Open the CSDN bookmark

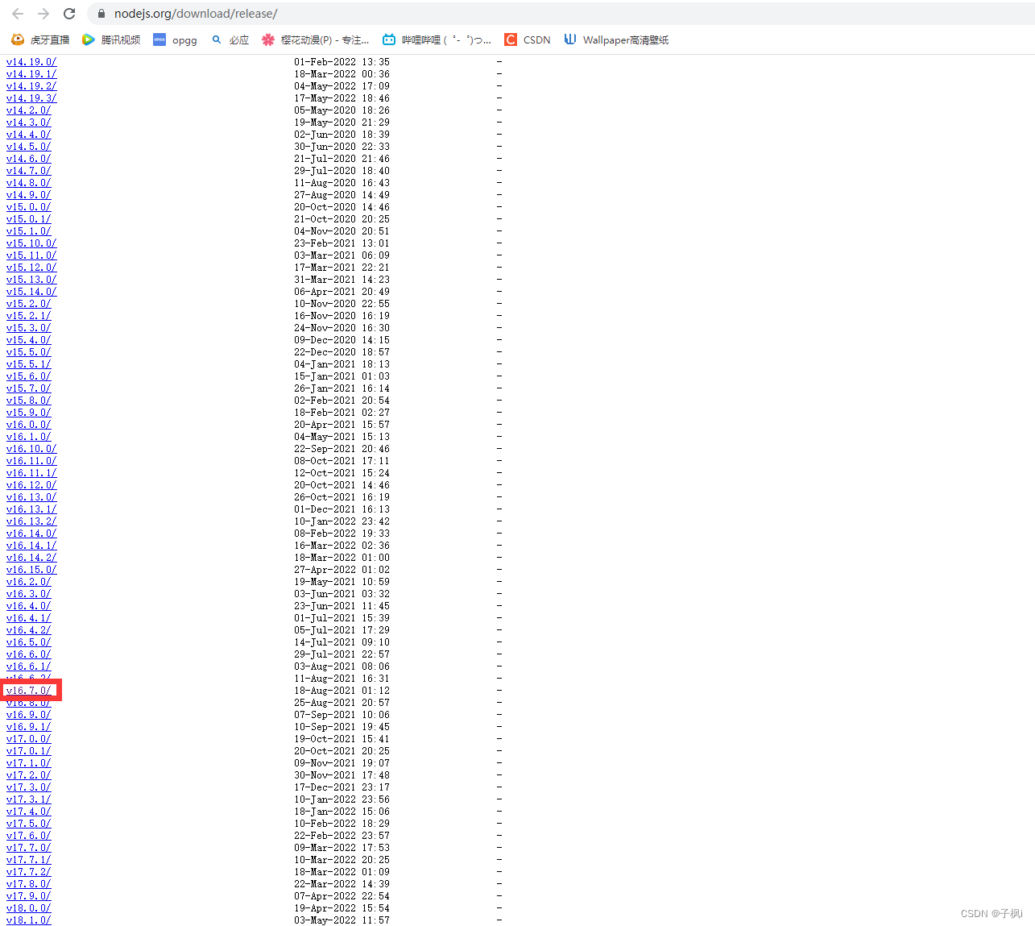528,39
